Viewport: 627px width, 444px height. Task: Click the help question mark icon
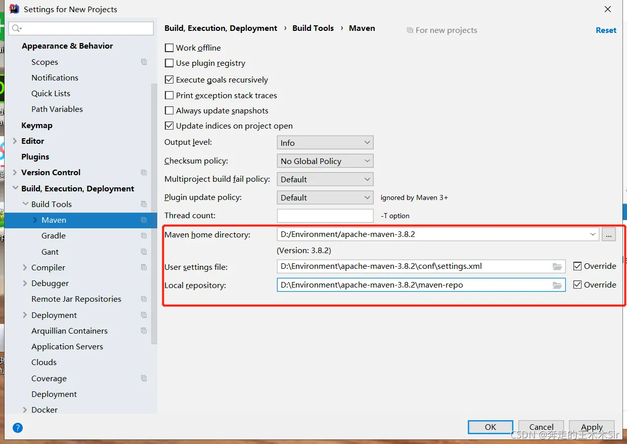coord(18,428)
